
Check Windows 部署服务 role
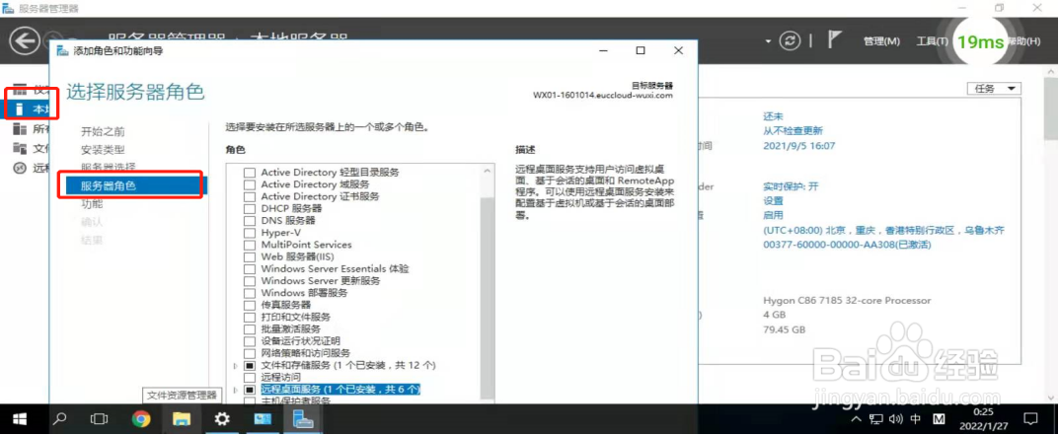[x=250, y=293]
